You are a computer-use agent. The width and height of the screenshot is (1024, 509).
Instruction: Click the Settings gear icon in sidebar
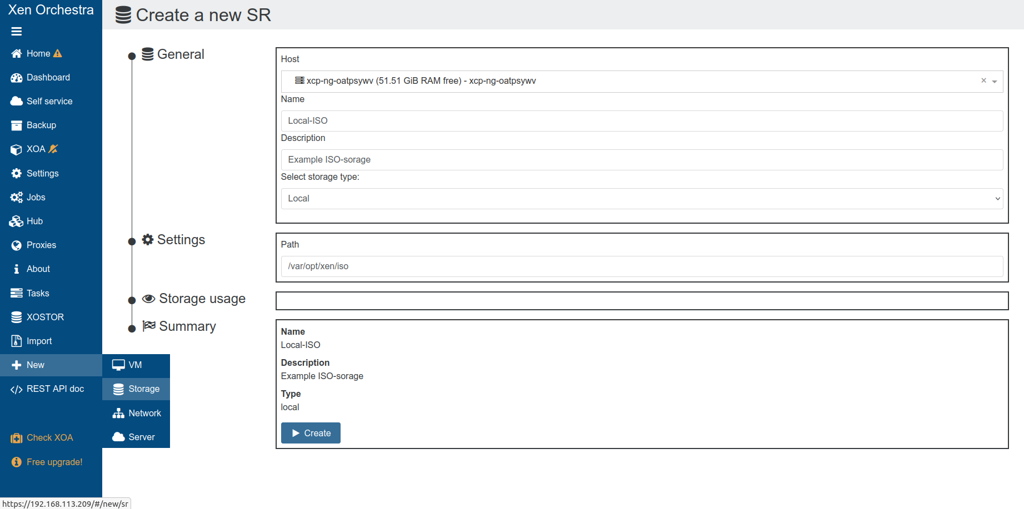pyautogui.click(x=17, y=173)
